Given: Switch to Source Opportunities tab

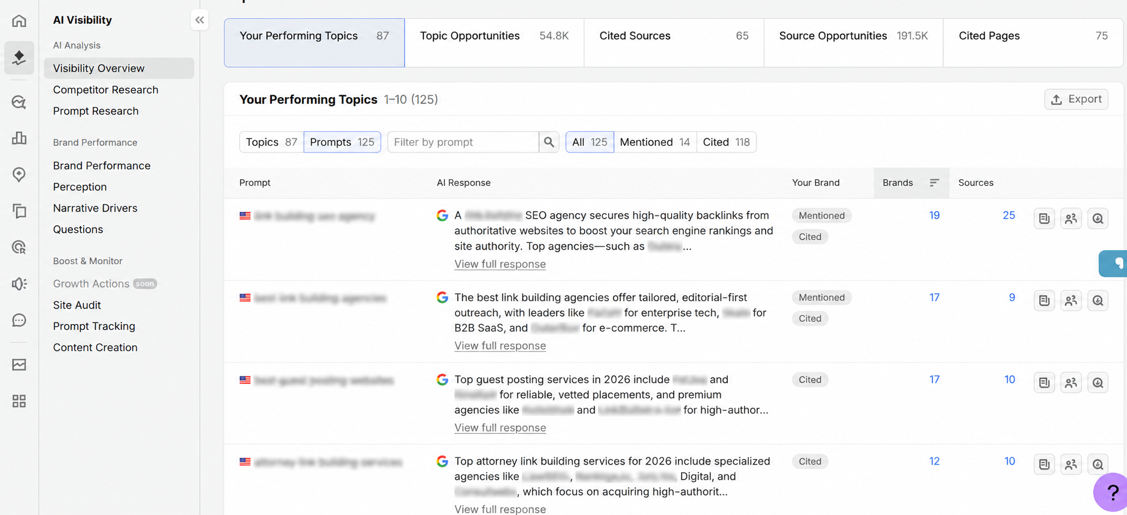Looking at the screenshot, I should (x=854, y=43).
